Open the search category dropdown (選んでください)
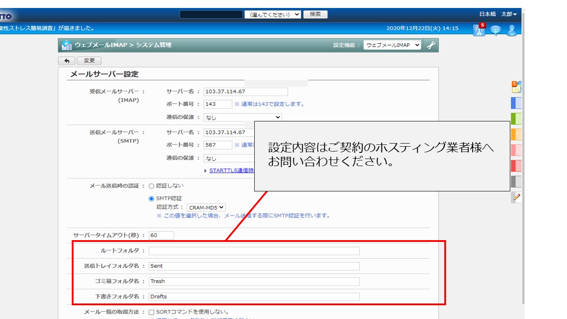This screenshot has height=319, width=567. pyautogui.click(x=272, y=14)
